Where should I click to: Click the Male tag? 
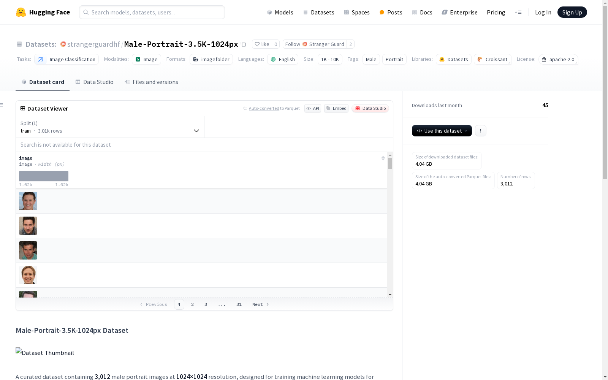click(371, 59)
